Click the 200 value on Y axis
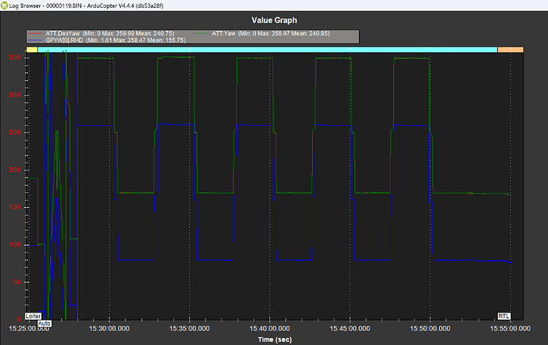Image resolution: width=548 pixels, height=345 pixels. coord(14,170)
